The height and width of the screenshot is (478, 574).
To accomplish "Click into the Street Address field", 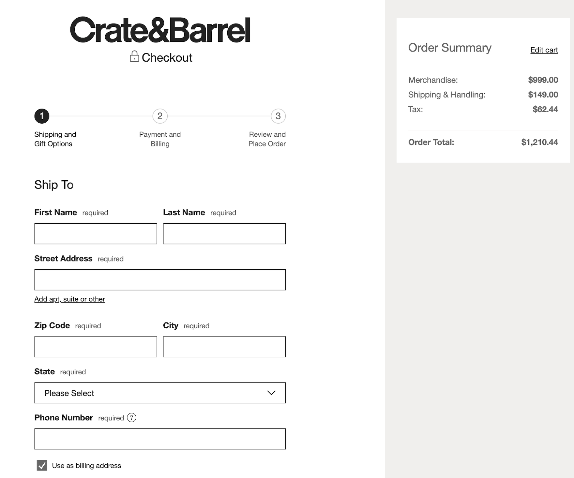I will point(160,280).
